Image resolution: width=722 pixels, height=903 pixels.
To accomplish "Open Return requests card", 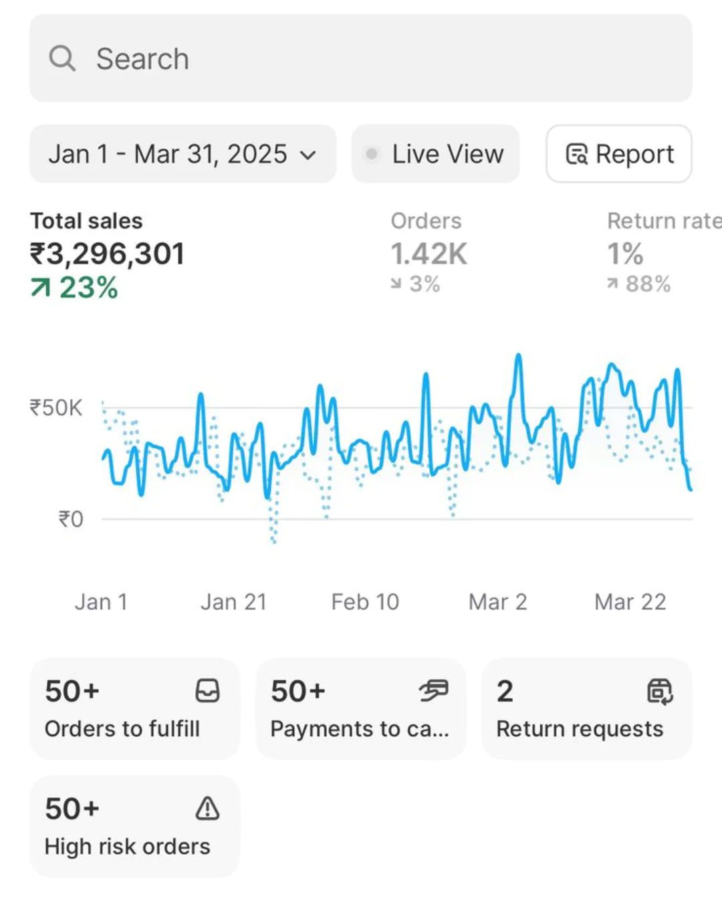I will pos(586,708).
